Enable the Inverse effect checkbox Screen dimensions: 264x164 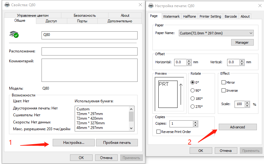(223, 91)
